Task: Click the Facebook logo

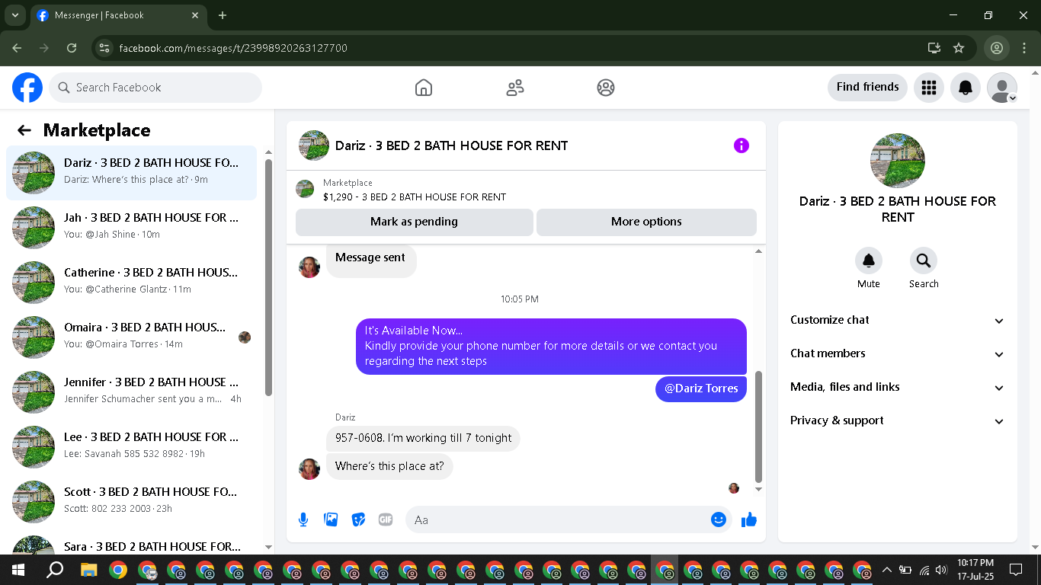Action: [x=27, y=88]
